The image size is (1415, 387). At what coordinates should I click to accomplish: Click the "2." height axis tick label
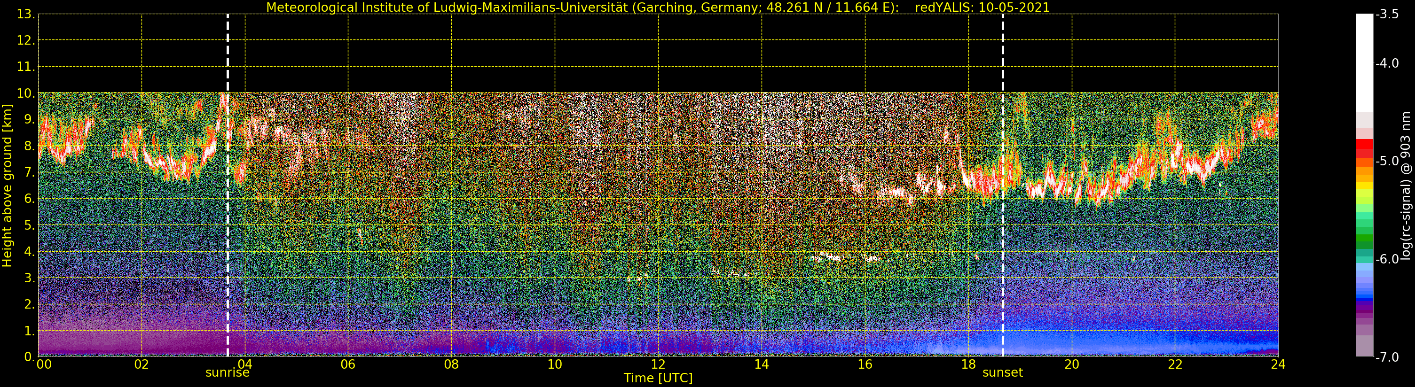[30, 304]
